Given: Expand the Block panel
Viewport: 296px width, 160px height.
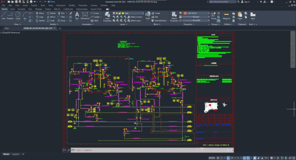Looking at the screenshot, I should coord(157,24).
